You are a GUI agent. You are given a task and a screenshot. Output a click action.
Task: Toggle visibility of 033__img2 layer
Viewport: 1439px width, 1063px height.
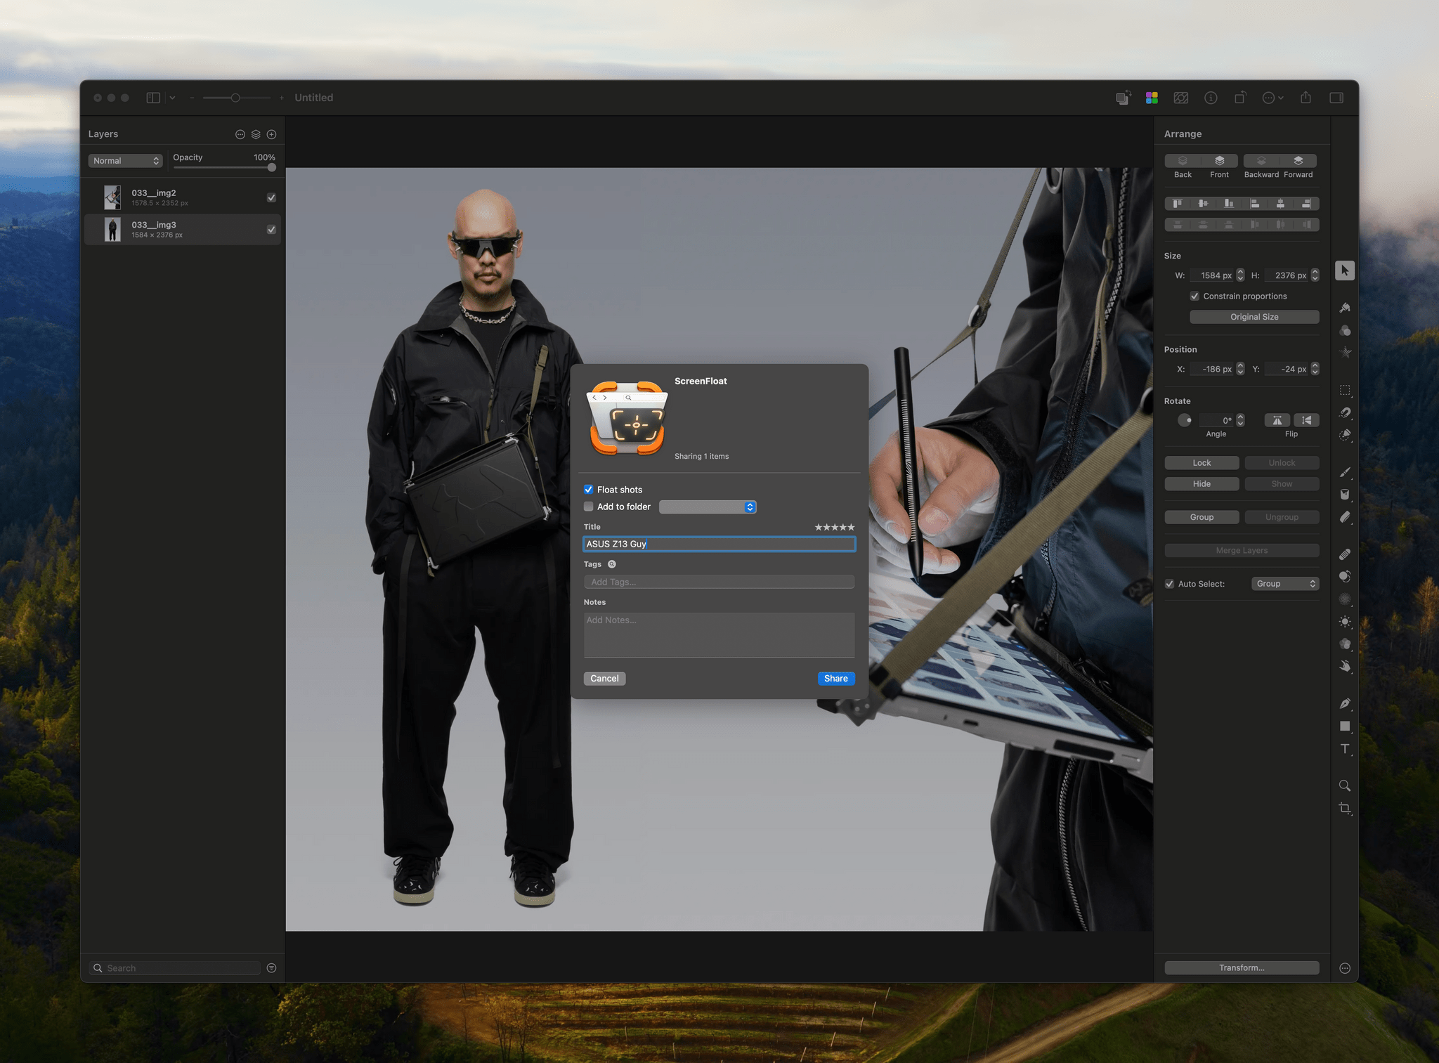[x=271, y=197]
